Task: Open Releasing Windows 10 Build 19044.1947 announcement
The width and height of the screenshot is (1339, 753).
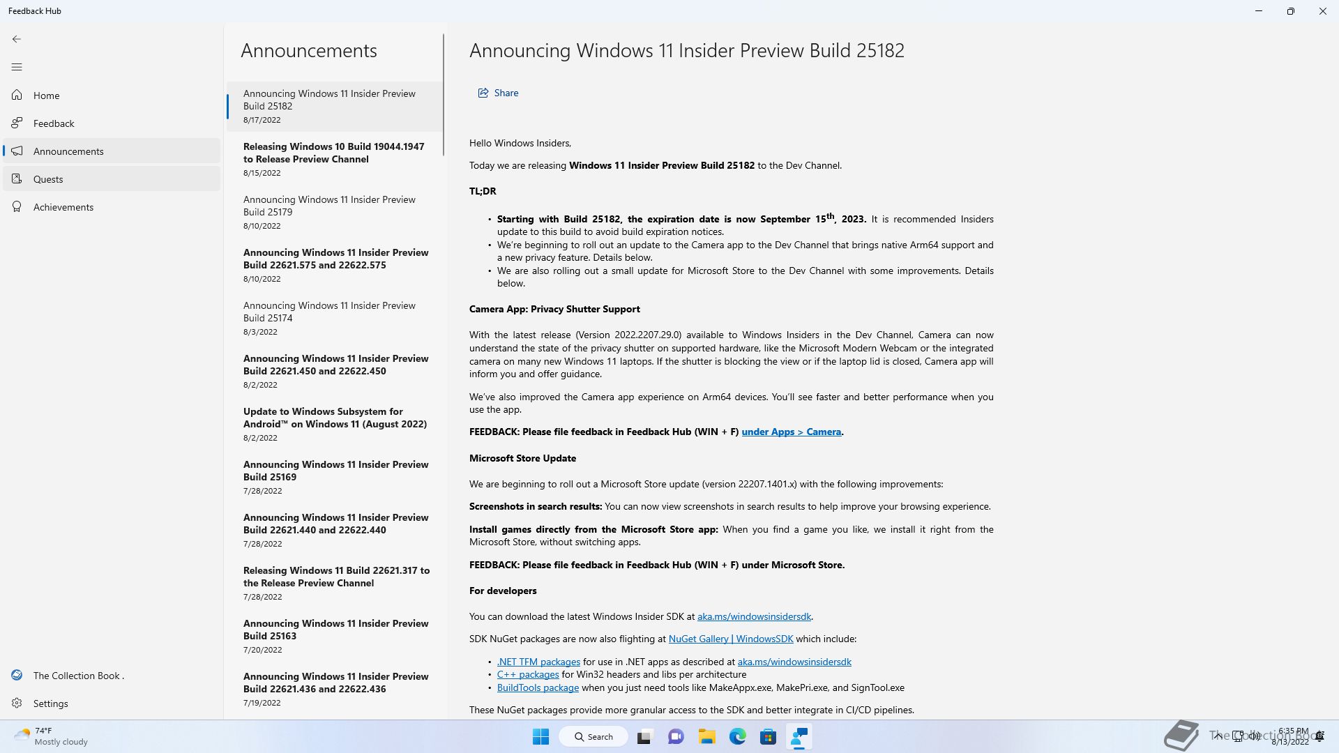Action: [x=335, y=159]
